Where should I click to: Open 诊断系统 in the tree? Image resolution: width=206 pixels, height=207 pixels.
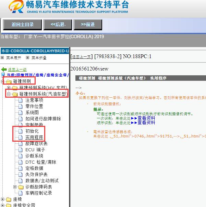click(x=34, y=156)
